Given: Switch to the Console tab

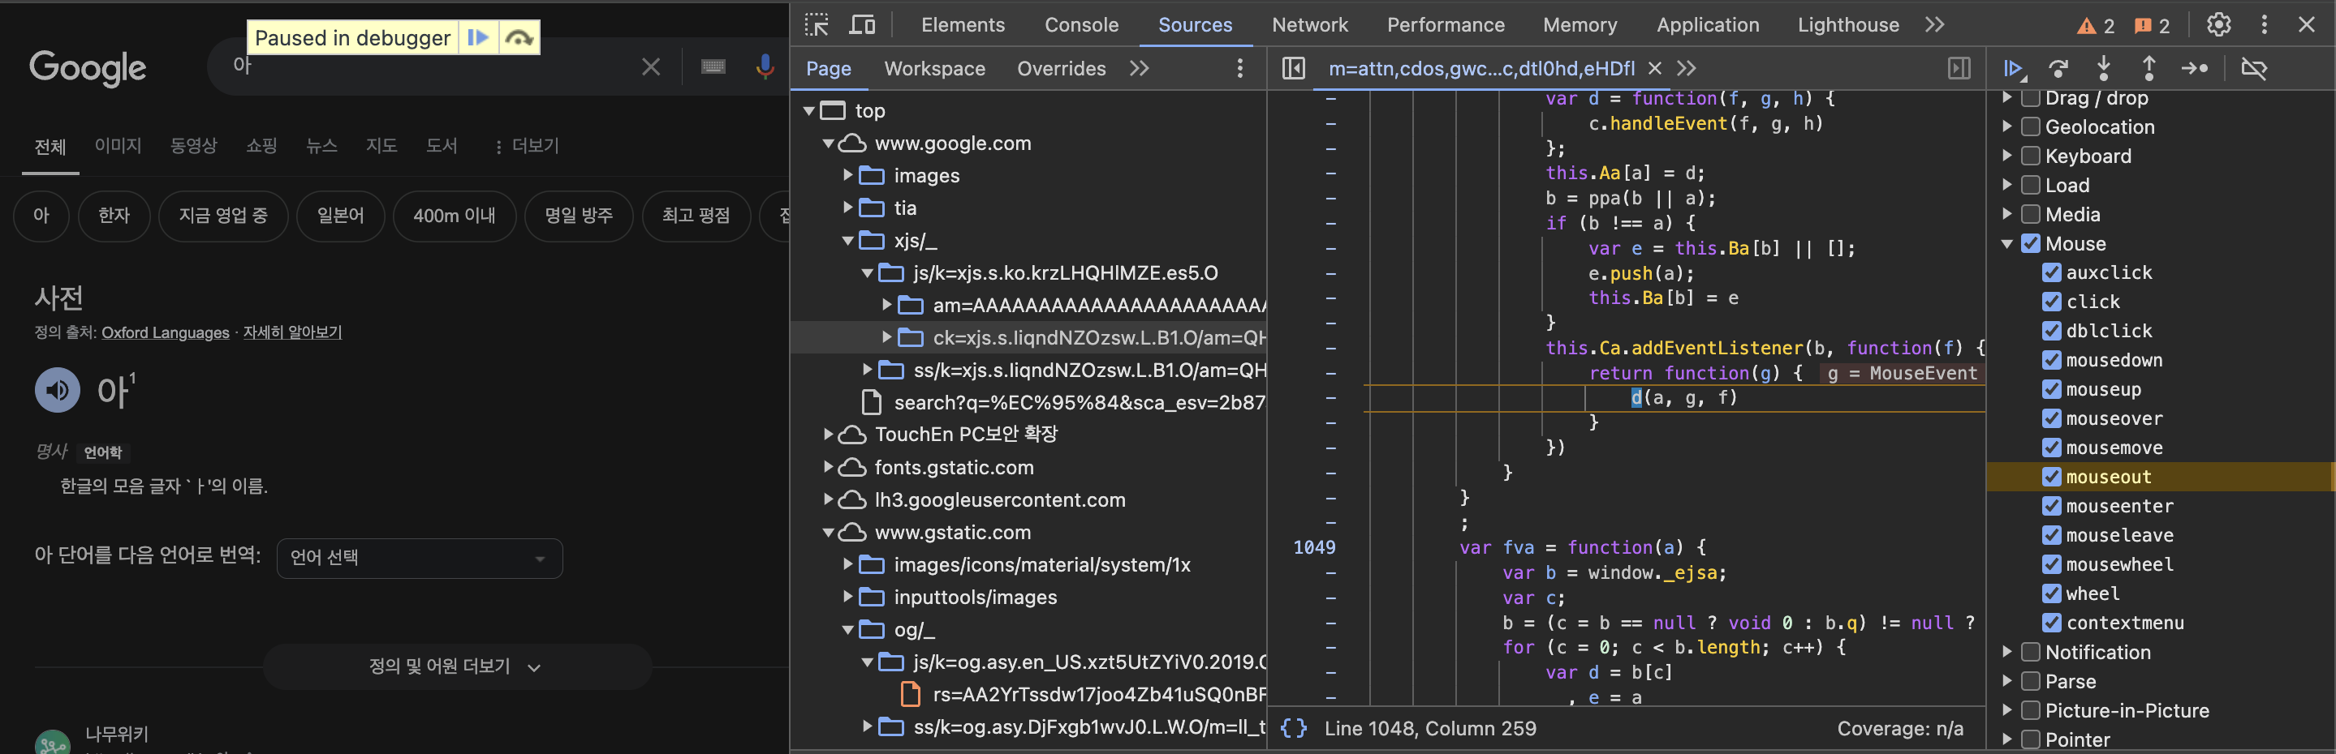Looking at the screenshot, I should click(1081, 24).
